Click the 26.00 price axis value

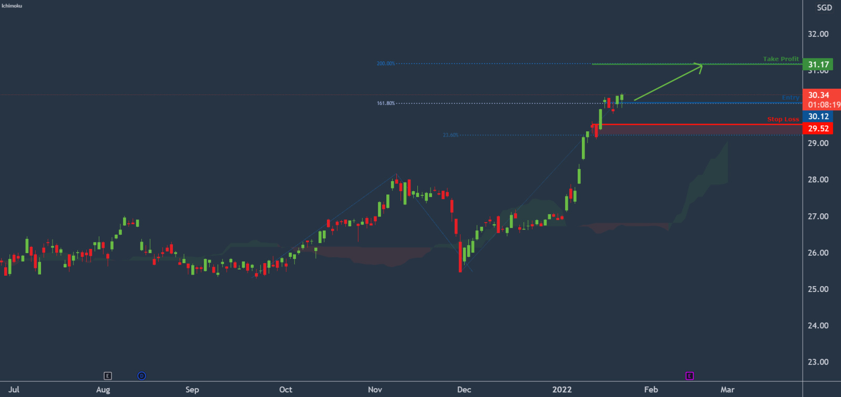point(818,253)
